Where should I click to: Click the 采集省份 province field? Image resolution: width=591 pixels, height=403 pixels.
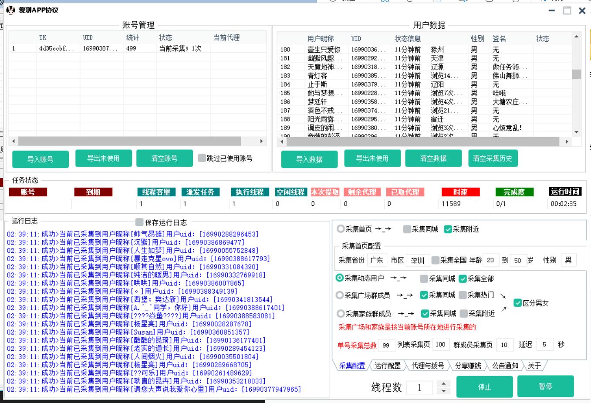click(377, 260)
